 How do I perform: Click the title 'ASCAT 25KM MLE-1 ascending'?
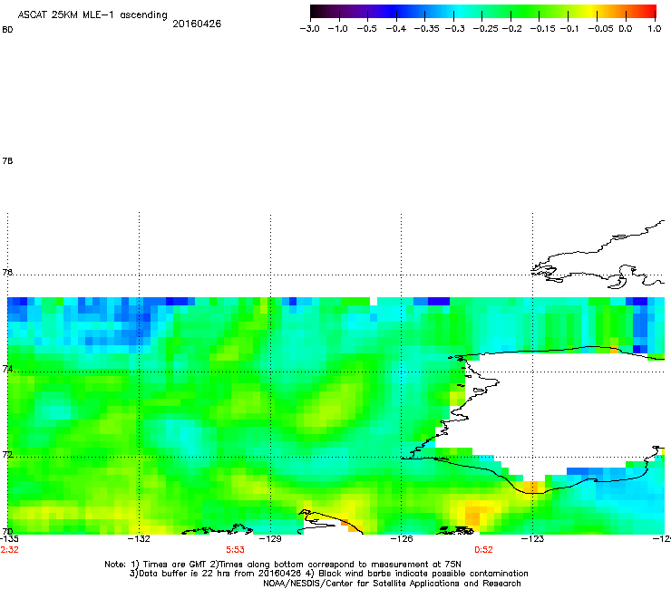(92, 15)
